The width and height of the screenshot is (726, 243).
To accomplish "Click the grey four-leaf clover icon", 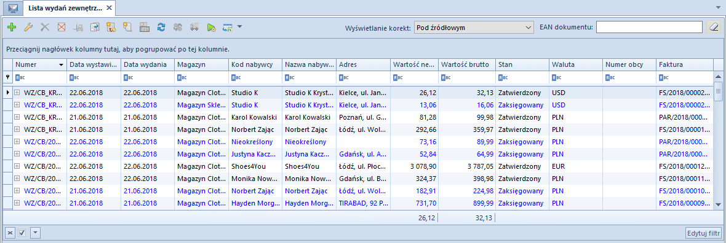I will (178, 28).
